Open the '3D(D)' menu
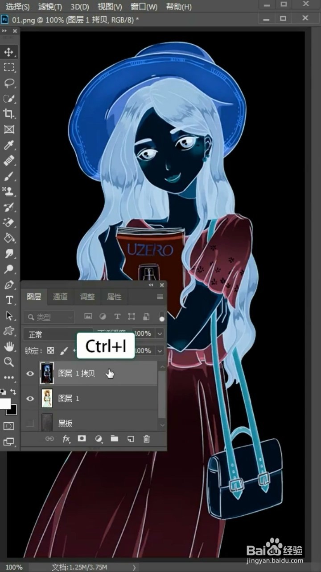The width and height of the screenshot is (321, 572). (x=80, y=7)
